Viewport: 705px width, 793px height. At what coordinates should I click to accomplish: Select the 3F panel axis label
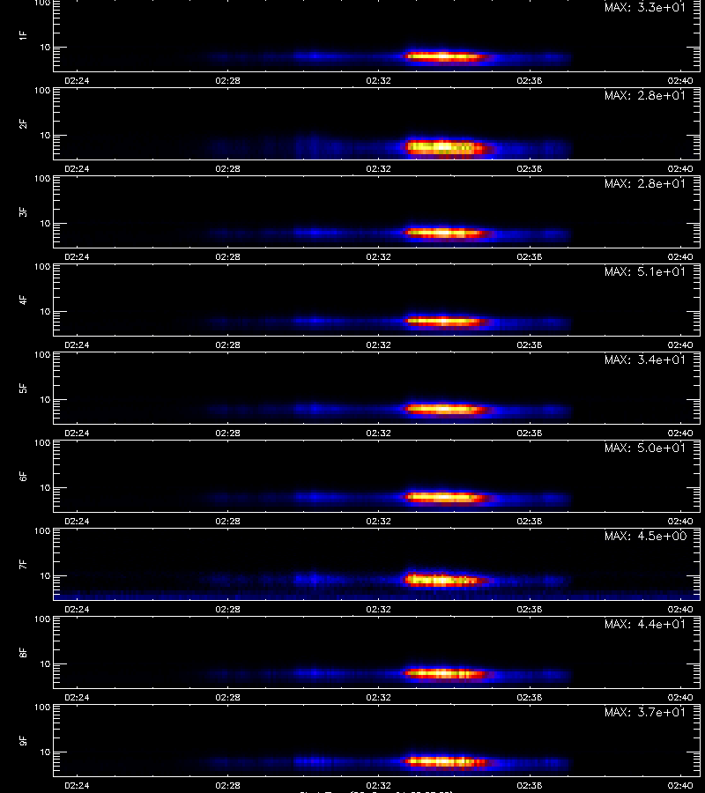23,211
